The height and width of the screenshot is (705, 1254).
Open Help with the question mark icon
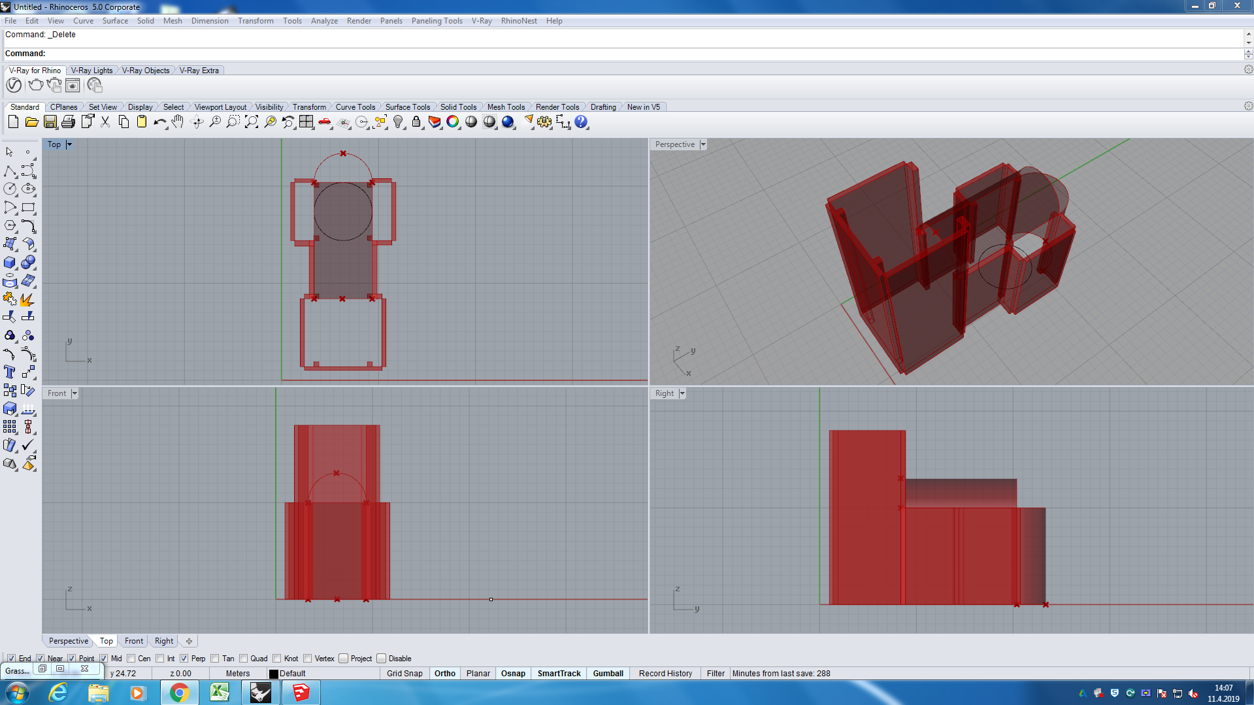coord(580,122)
